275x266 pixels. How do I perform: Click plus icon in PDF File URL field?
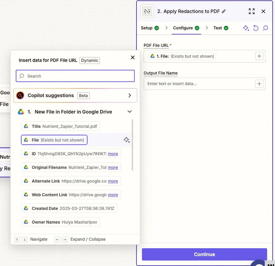(259, 56)
